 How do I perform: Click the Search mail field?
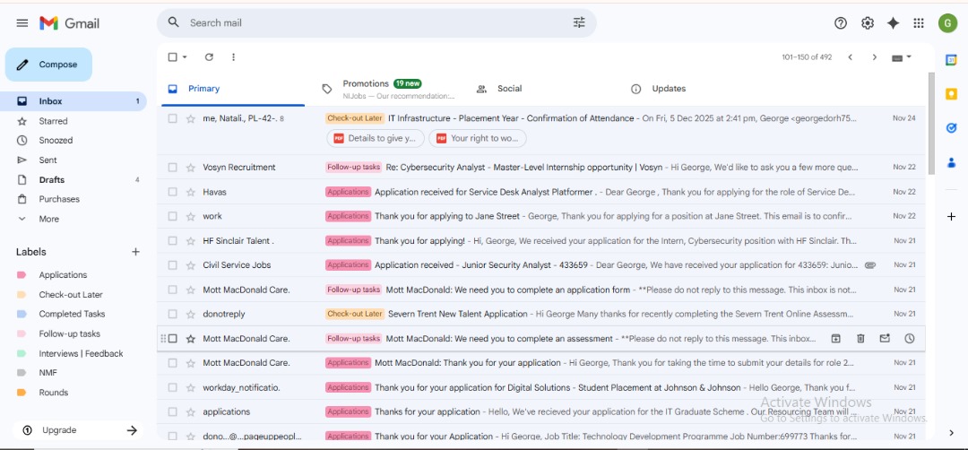click(x=376, y=22)
